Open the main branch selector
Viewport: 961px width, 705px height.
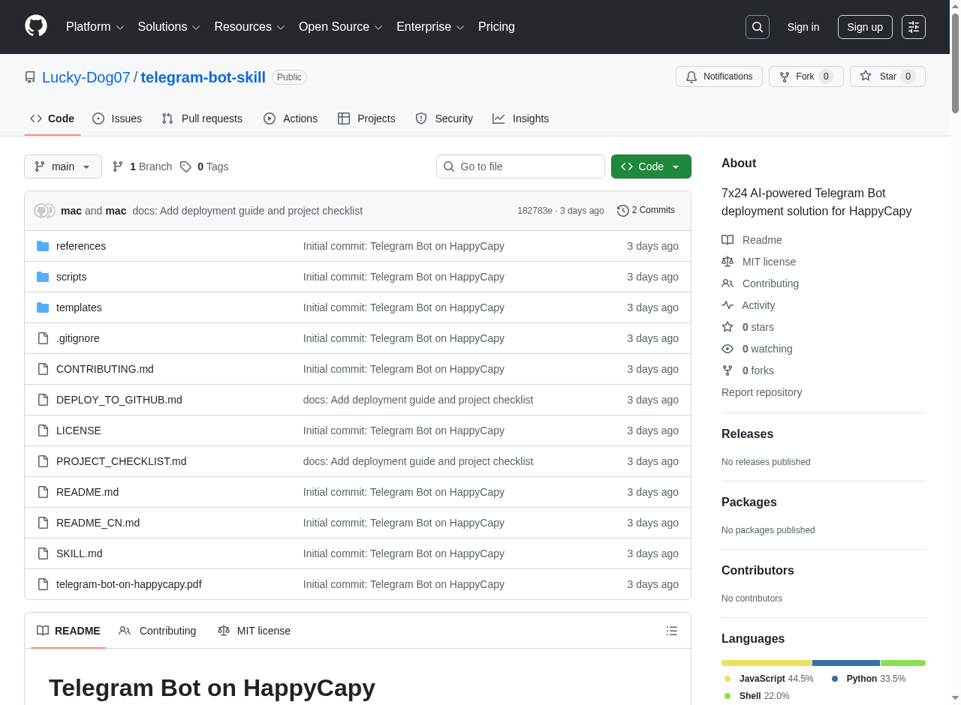click(x=62, y=166)
